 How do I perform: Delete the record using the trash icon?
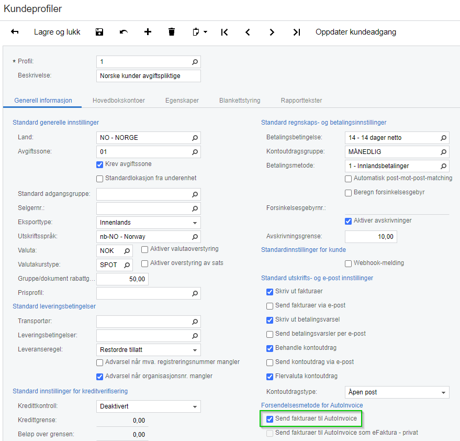[172, 32]
